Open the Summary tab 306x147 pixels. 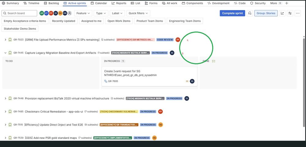[10, 3]
